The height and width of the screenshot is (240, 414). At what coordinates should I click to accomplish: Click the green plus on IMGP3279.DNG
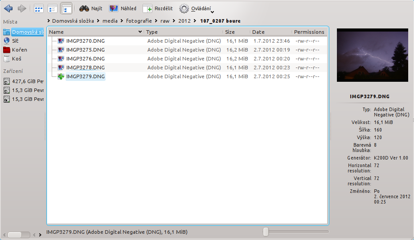61,76
